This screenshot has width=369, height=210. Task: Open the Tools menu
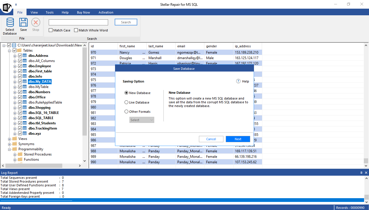[49, 12]
